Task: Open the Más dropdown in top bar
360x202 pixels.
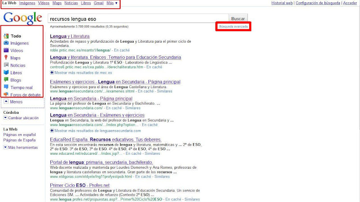Action: coord(112,3)
